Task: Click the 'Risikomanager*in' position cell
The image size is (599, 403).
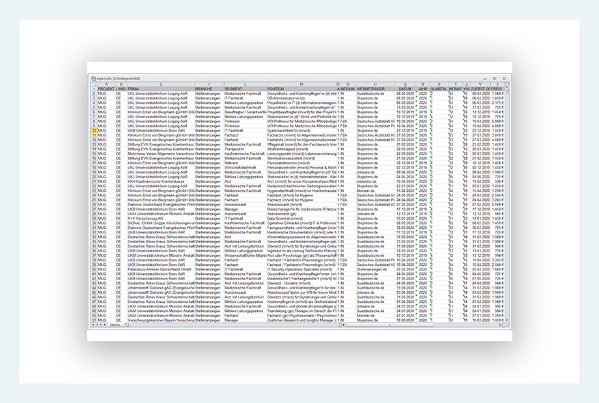Action: click(x=301, y=209)
